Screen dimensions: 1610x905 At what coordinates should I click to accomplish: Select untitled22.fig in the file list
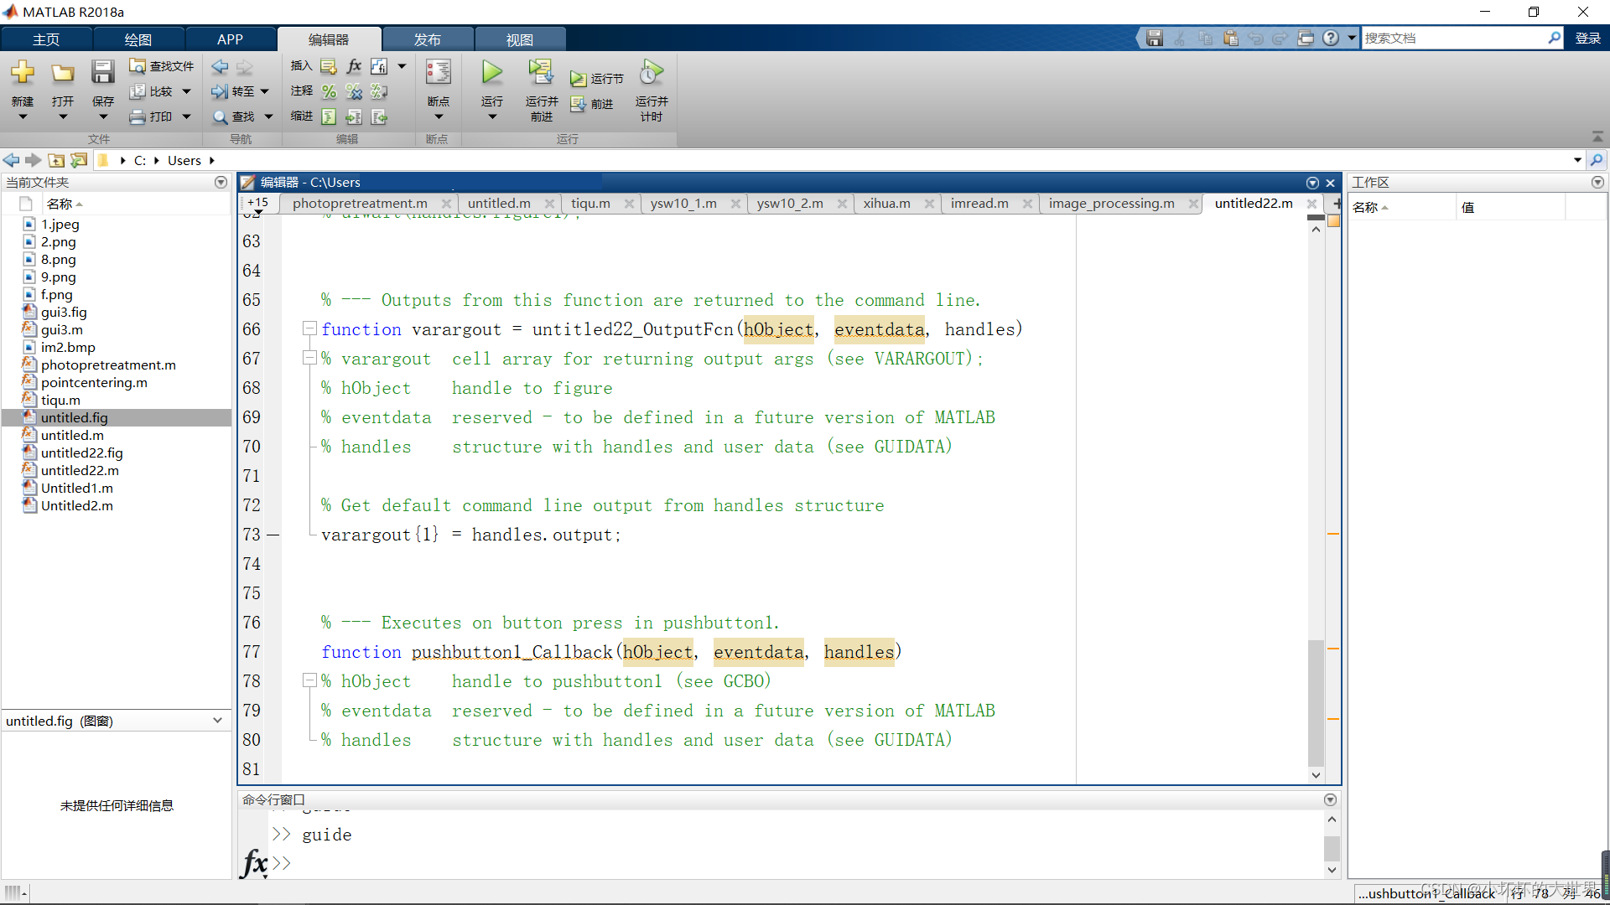(82, 452)
